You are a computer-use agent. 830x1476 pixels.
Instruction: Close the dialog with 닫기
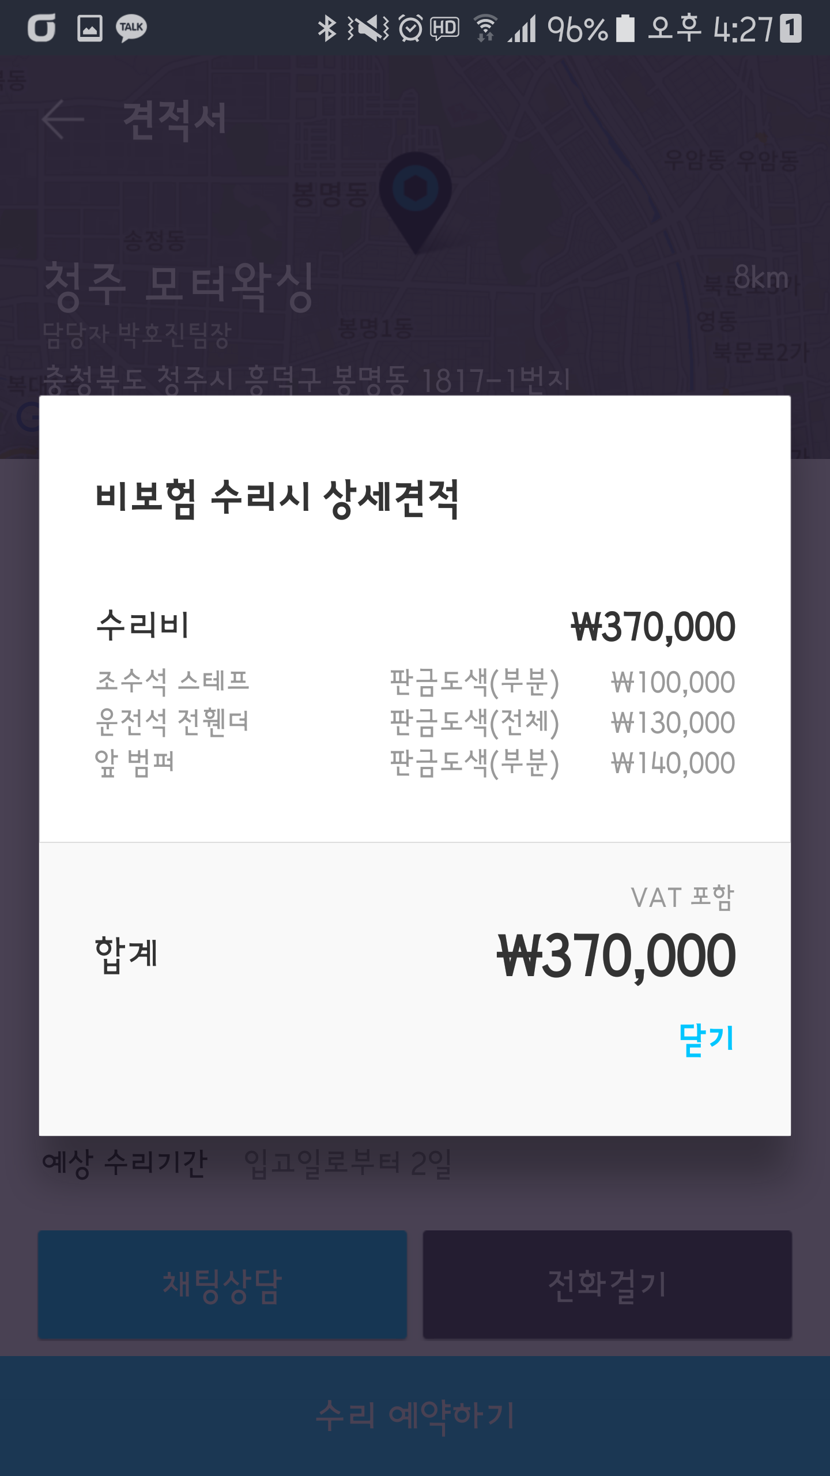pos(707,1039)
